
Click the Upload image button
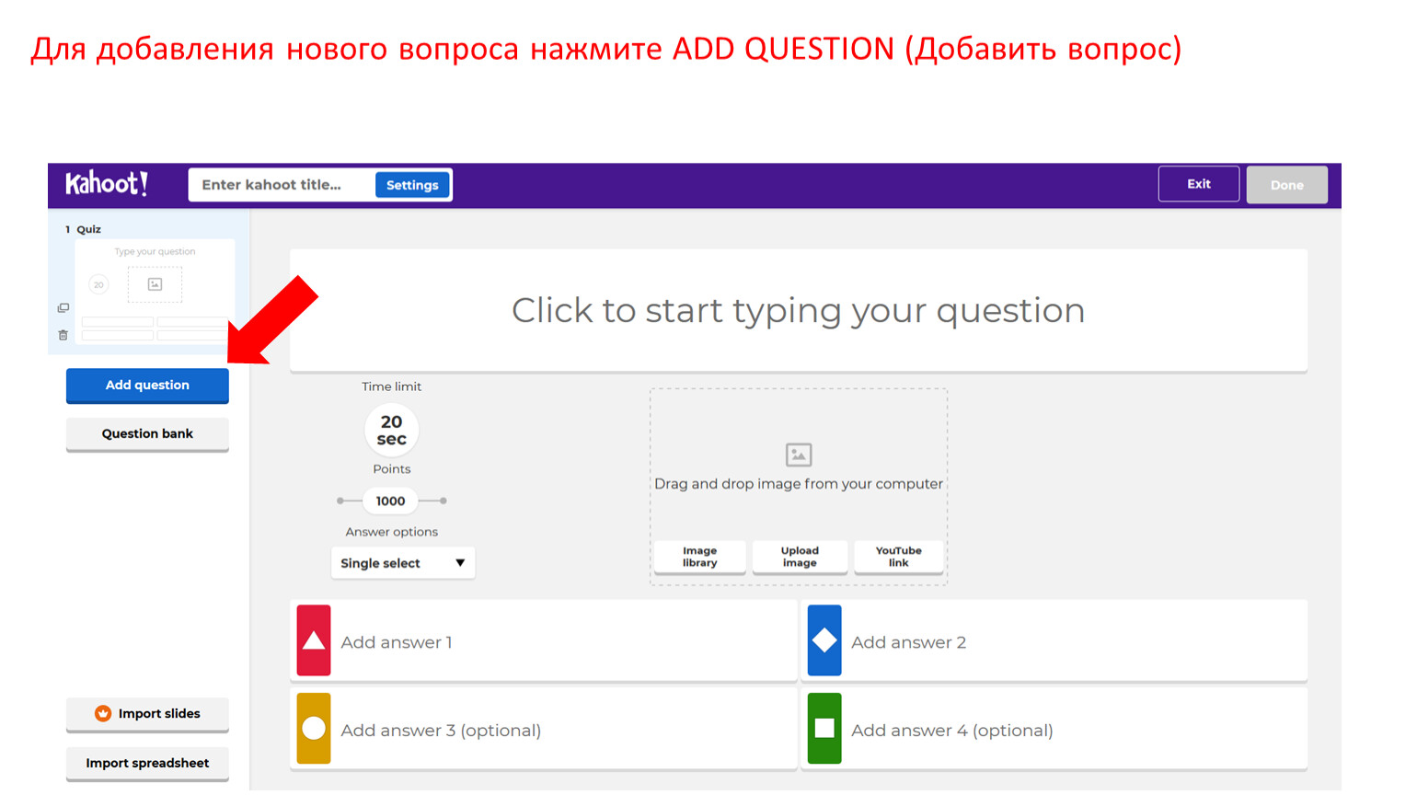pyautogui.click(x=800, y=557)
